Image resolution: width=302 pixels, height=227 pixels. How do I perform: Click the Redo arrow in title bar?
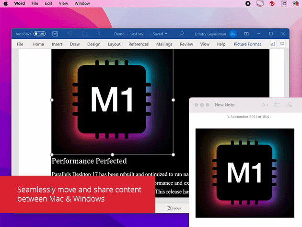[85, 34]
